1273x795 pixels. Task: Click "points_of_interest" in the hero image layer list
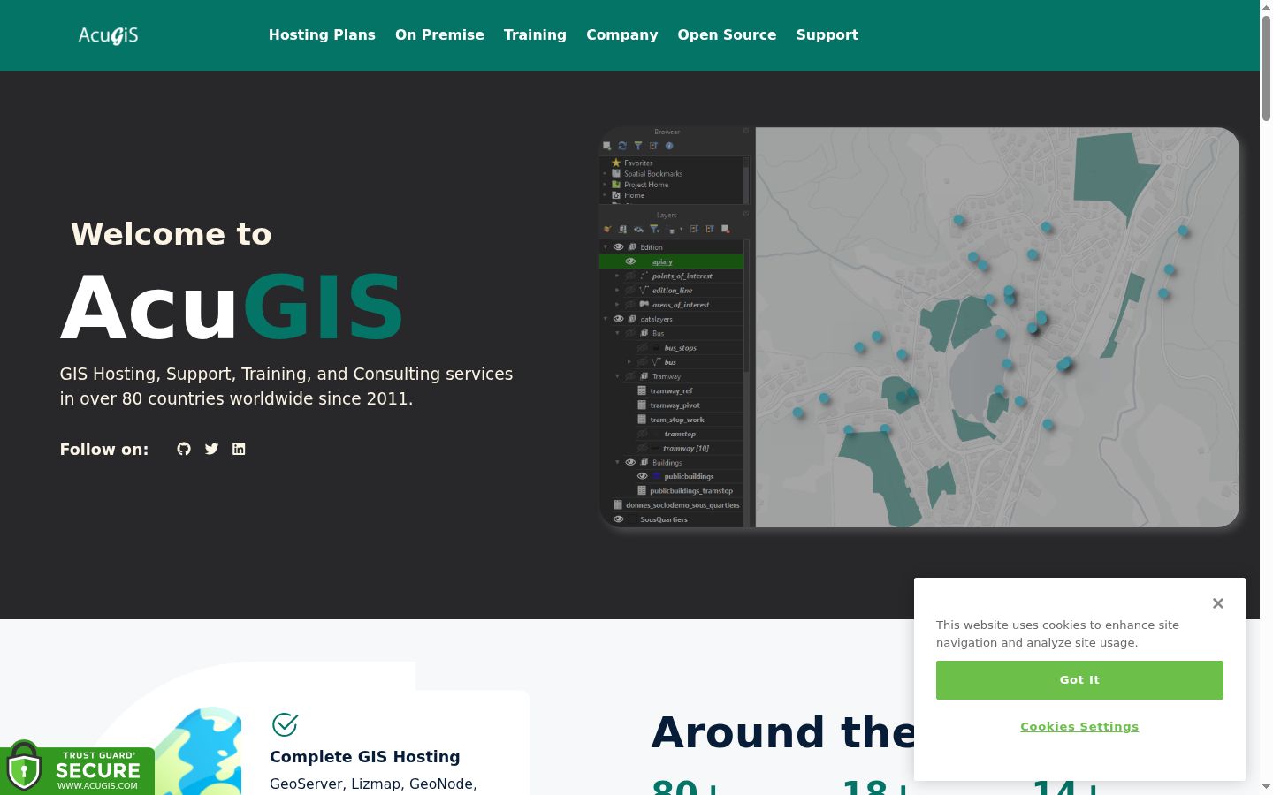click(x=682, y=276)
